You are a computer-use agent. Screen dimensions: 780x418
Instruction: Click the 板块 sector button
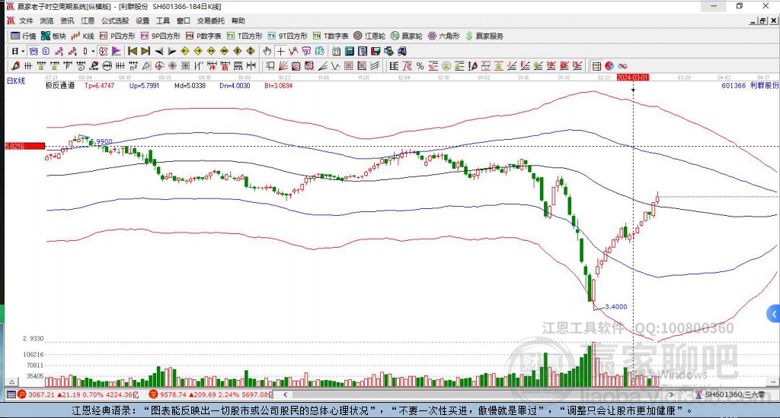click(54, 36)
